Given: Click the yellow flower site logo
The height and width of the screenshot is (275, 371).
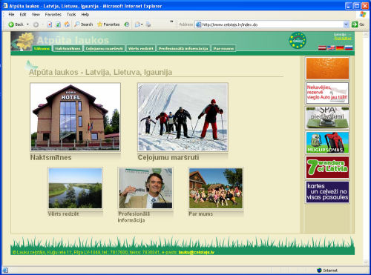Looking at the screenshot, I should [x=23, y=42].
